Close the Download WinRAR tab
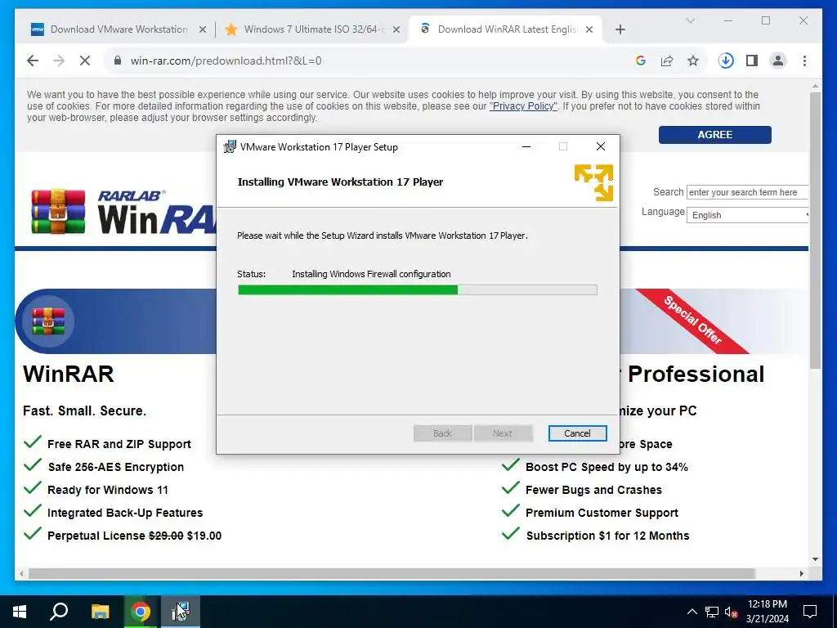 coord(589,29)
